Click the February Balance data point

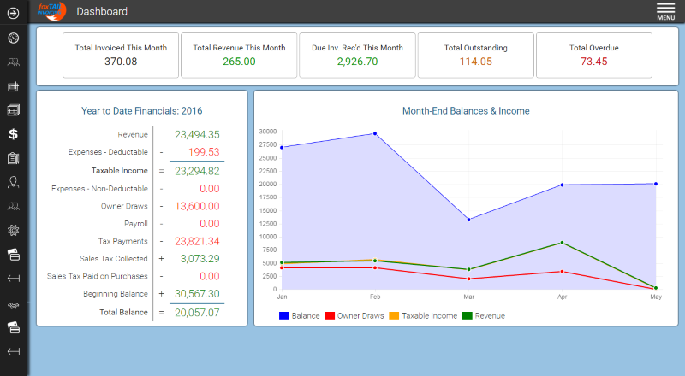tap(375, 133)
